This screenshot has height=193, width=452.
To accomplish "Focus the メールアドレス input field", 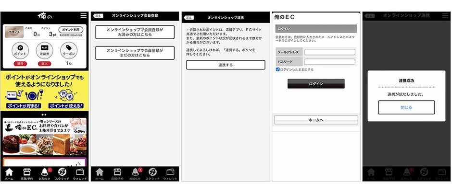I will point(329,52).
